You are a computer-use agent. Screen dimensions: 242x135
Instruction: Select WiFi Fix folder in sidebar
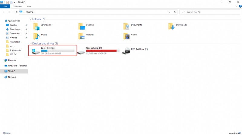point(13,54)
